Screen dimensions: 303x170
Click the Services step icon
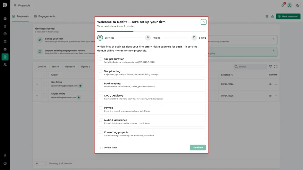100,37
